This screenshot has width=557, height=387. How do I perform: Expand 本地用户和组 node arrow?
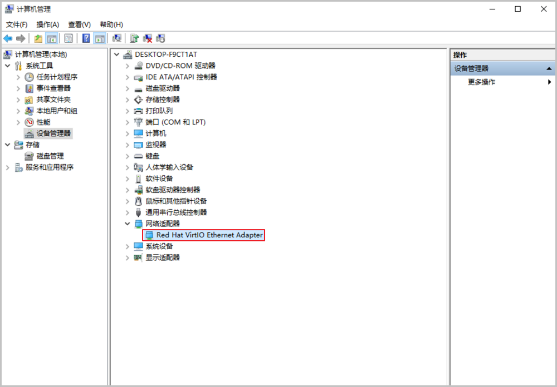pos(18,111)
